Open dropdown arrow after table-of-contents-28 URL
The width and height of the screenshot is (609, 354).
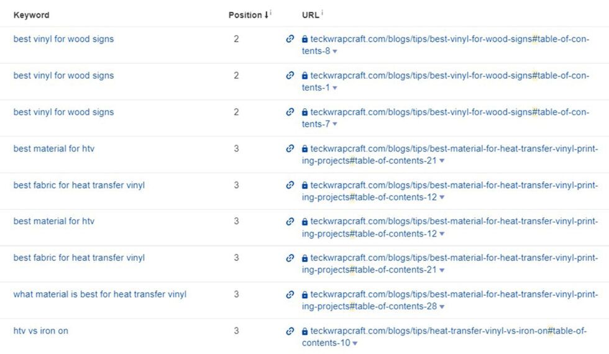[442, 307]
